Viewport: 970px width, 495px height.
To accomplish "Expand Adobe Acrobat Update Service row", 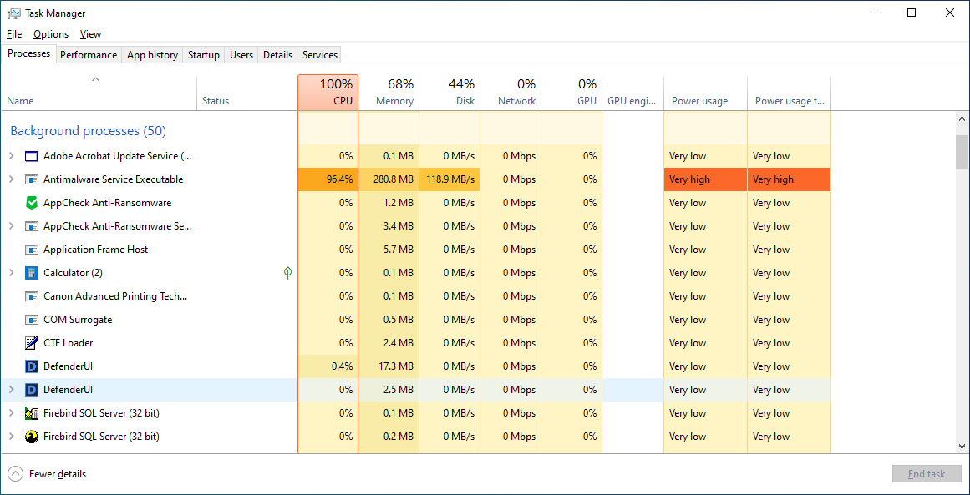I will [11, 156].
